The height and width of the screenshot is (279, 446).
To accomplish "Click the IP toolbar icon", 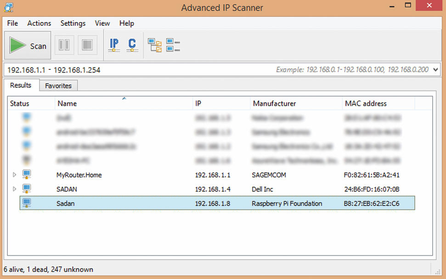I will (114, 45).
